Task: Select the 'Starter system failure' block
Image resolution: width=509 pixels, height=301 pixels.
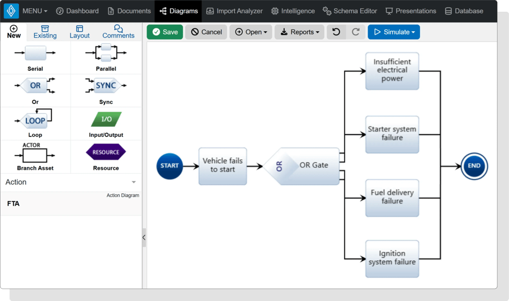Action: coord(392,135)
